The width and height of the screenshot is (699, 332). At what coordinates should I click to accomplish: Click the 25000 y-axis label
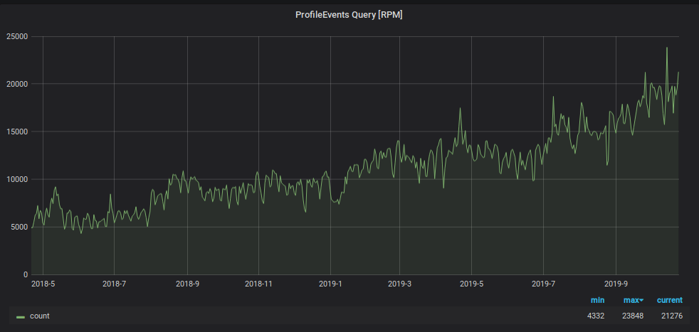click(17, 36)
